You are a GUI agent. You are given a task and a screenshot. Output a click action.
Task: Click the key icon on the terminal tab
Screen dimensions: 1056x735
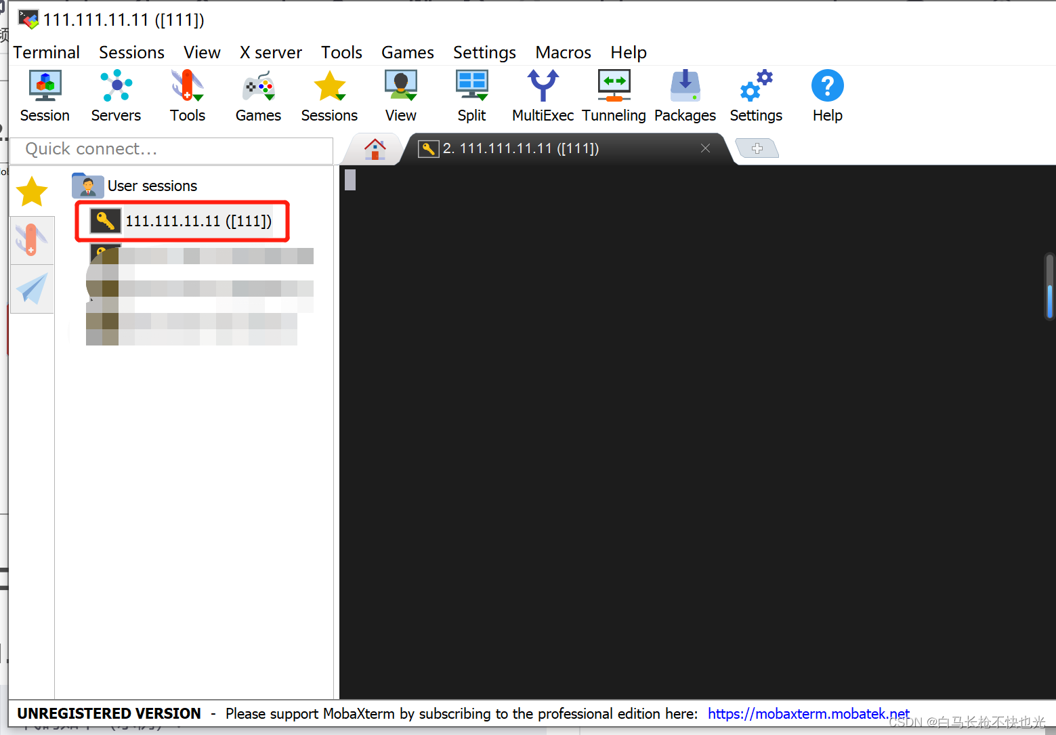pos(428,149)
